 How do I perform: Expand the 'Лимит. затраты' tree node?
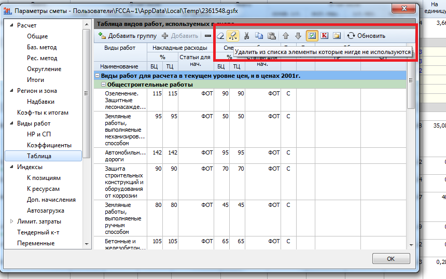[12, 221]
